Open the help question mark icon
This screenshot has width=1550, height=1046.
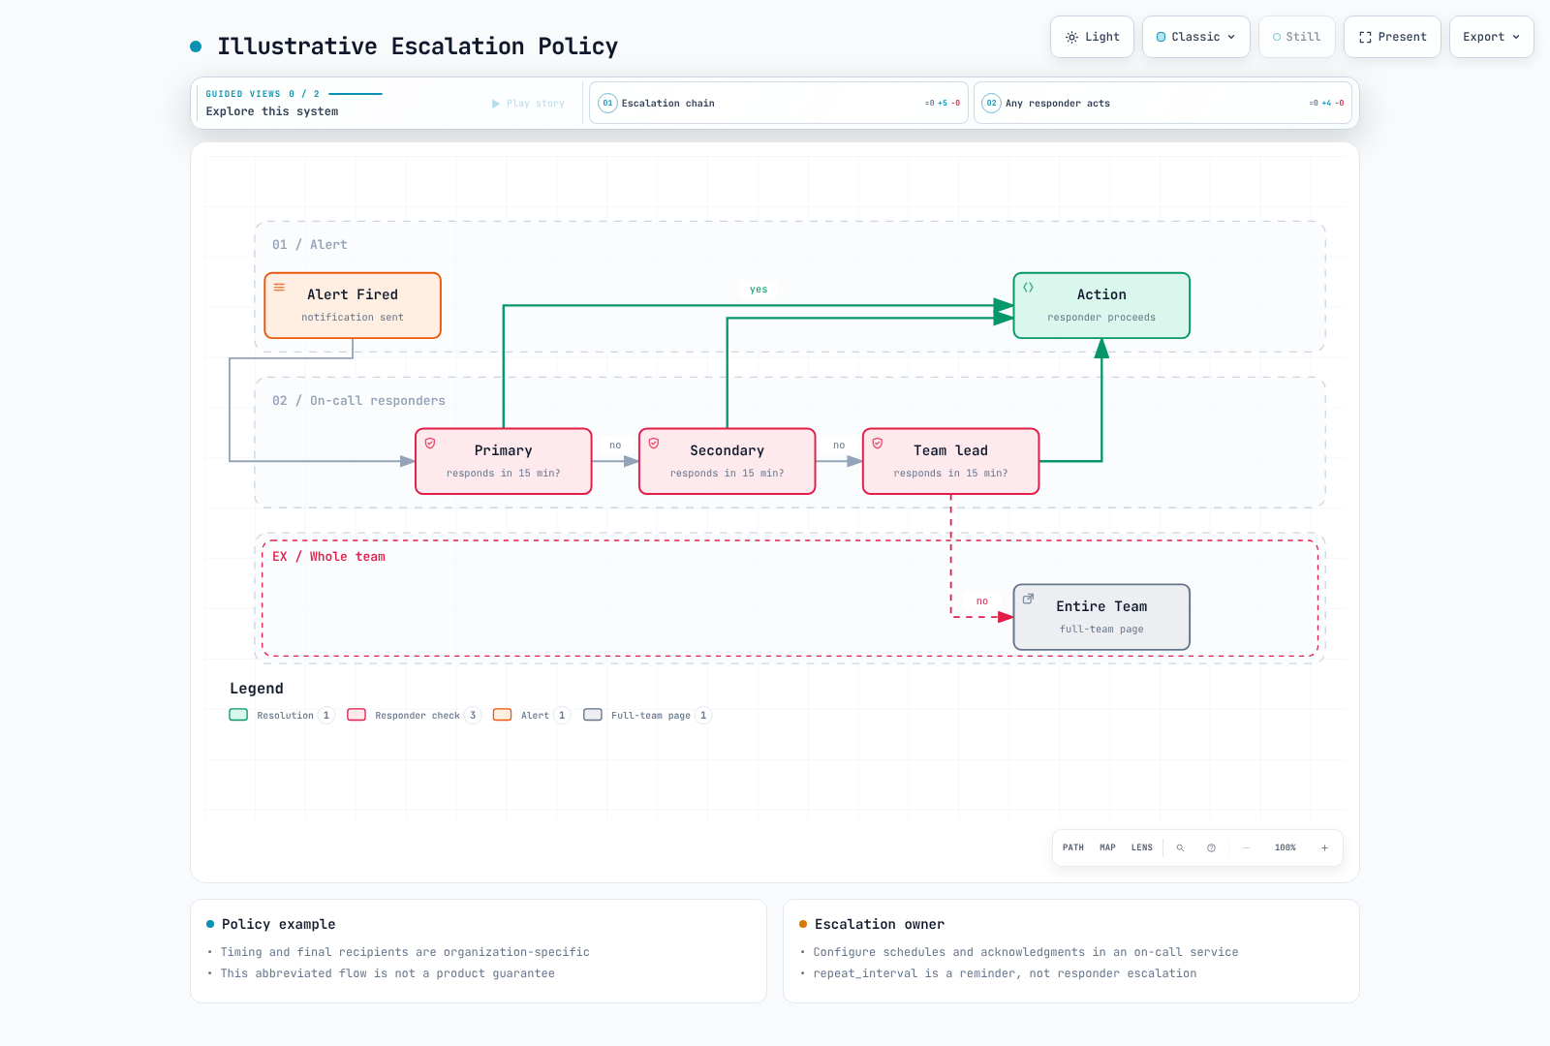[x=1211, y=847]
